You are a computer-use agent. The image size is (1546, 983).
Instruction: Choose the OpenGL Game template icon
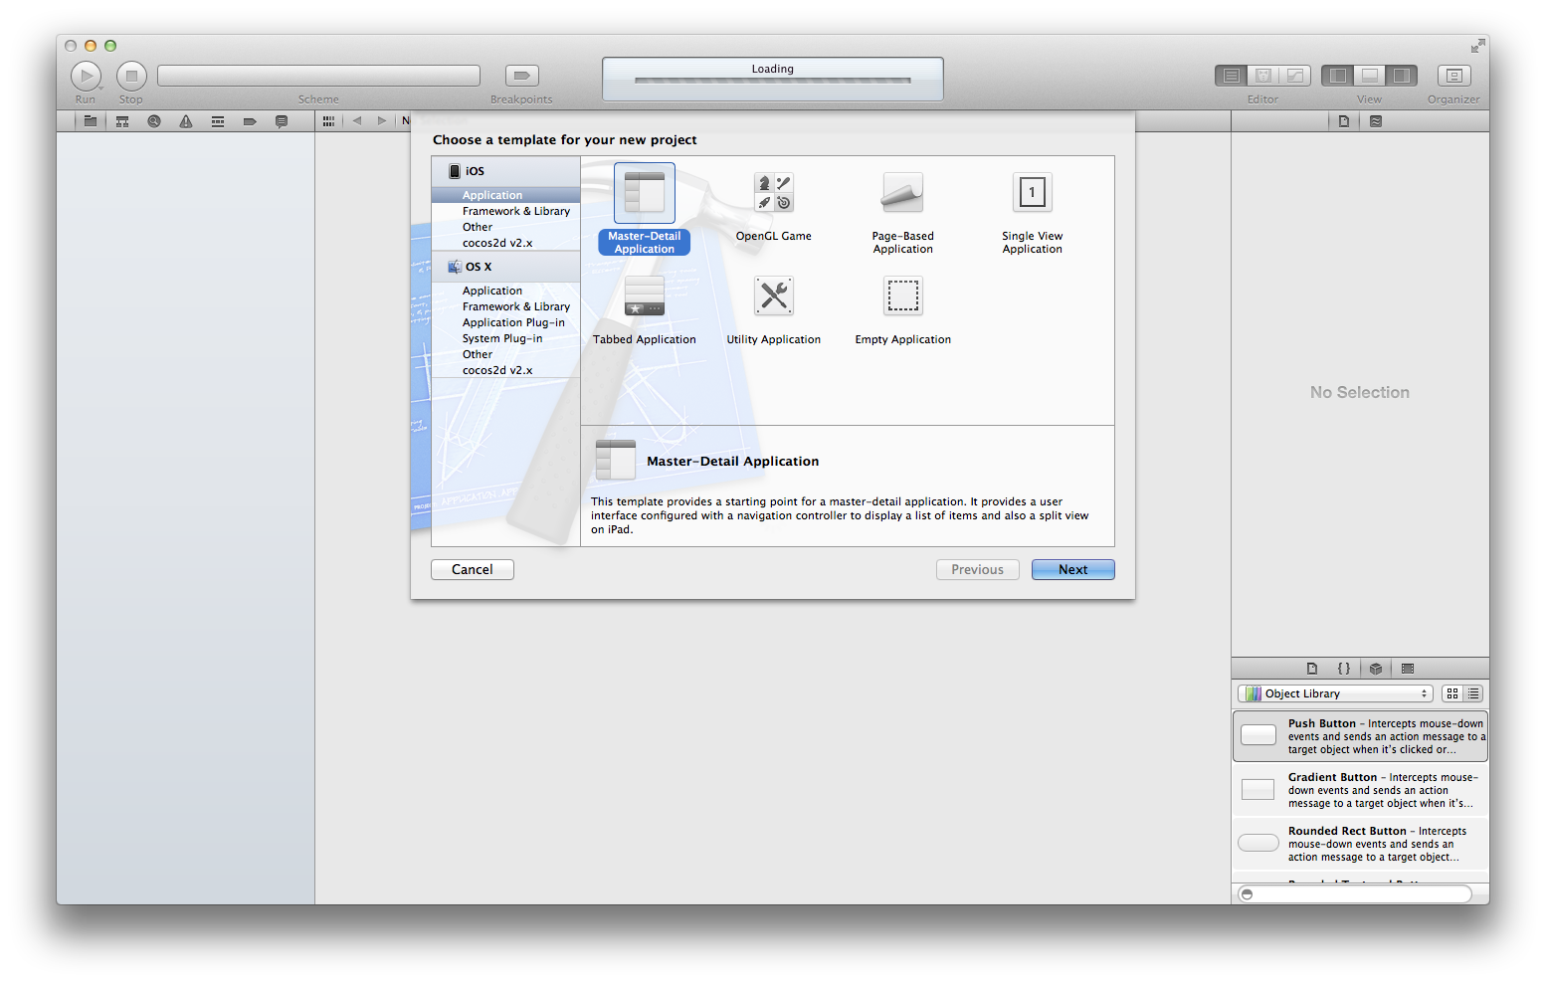(x=774, y=192)
